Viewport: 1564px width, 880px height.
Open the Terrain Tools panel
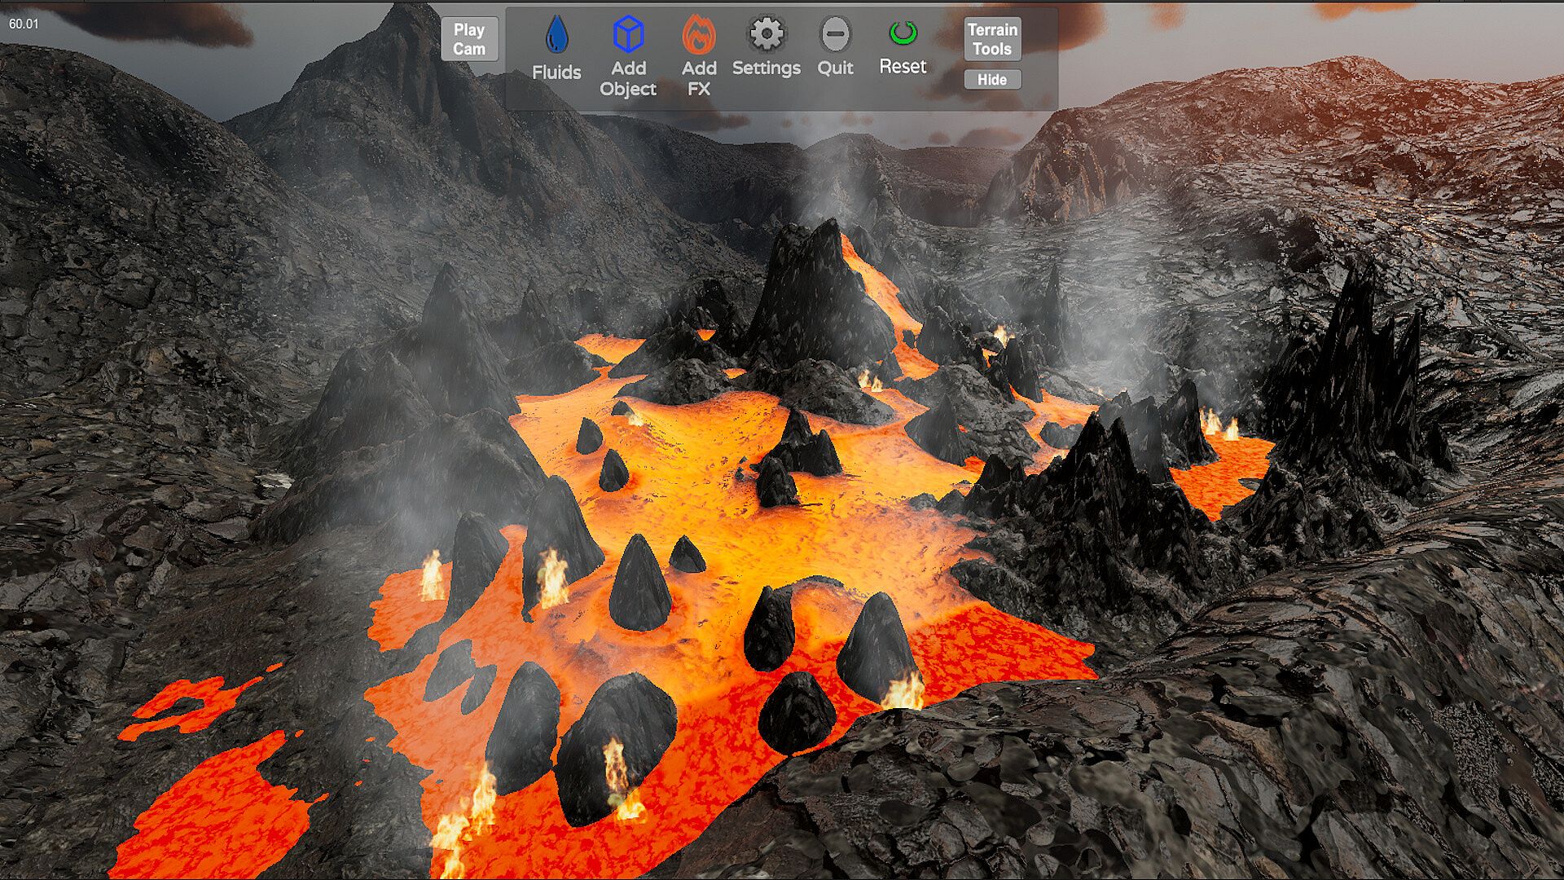[991, 39]
